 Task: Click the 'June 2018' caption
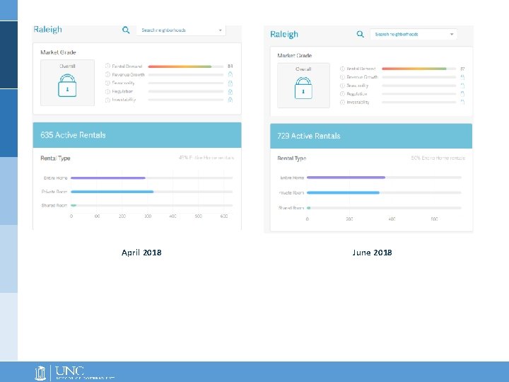coord(372,253)
